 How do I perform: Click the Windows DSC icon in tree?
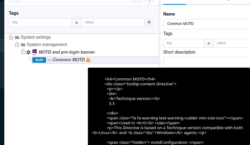point(34,52)
